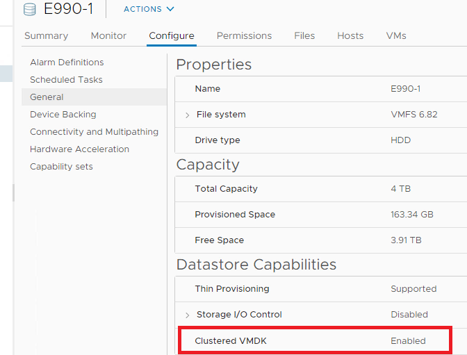This screenshot has height=355, width=467.
Task: Click the Provisioned Space label
Action: 235,215
